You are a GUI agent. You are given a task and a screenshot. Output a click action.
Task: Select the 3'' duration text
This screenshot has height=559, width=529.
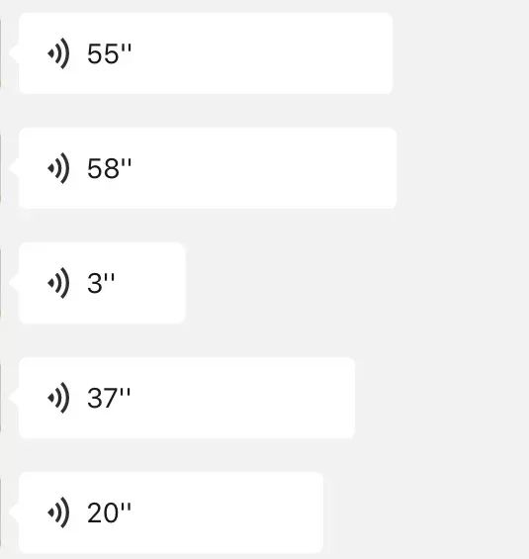[x=101, y=283]
